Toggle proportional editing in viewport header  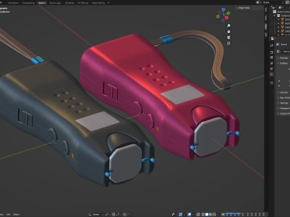pos(124,215)
